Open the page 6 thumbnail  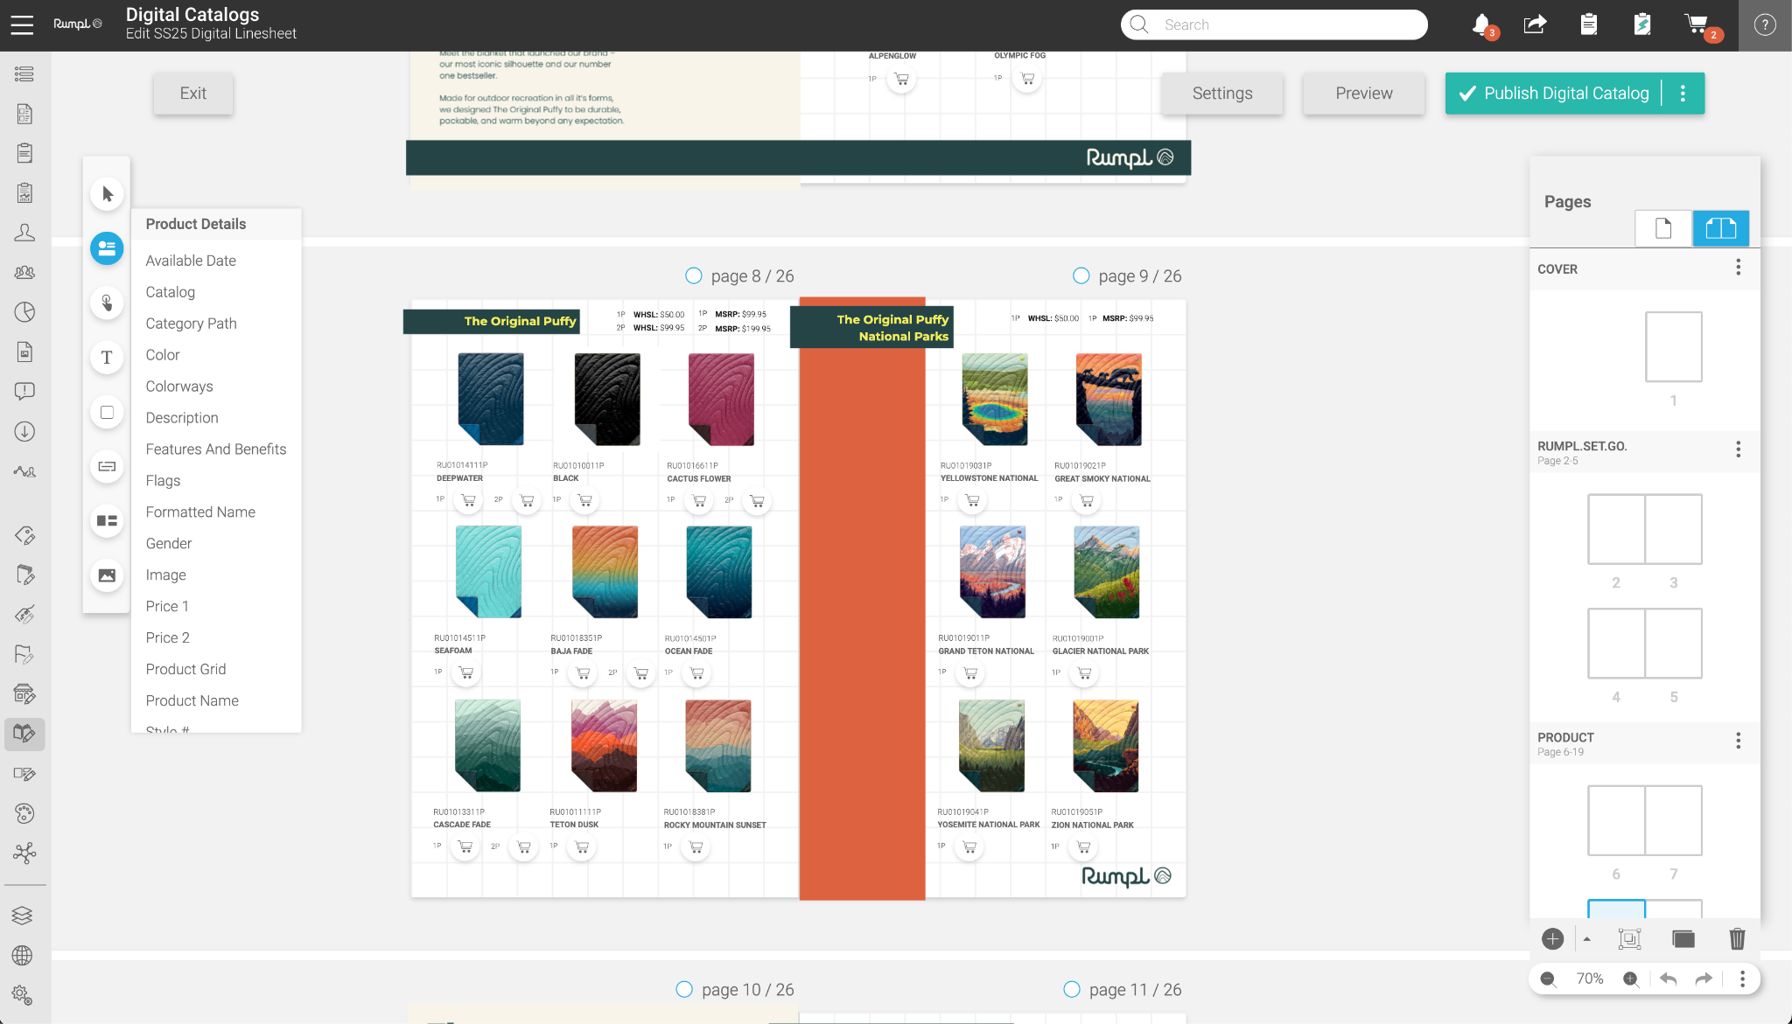[x=1616, y=820]
